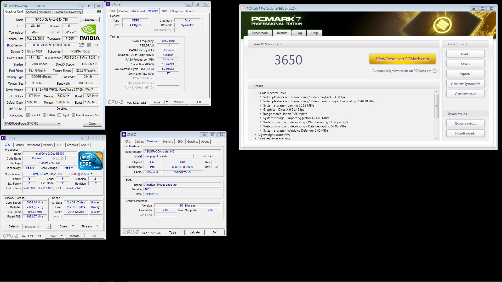Open Caches tab in the CPU tab CPU-Z window
Screen dimensions: 502x282
tap(19, 145)
